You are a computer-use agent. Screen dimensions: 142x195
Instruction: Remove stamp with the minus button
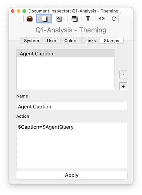click(x=123, y=74)
